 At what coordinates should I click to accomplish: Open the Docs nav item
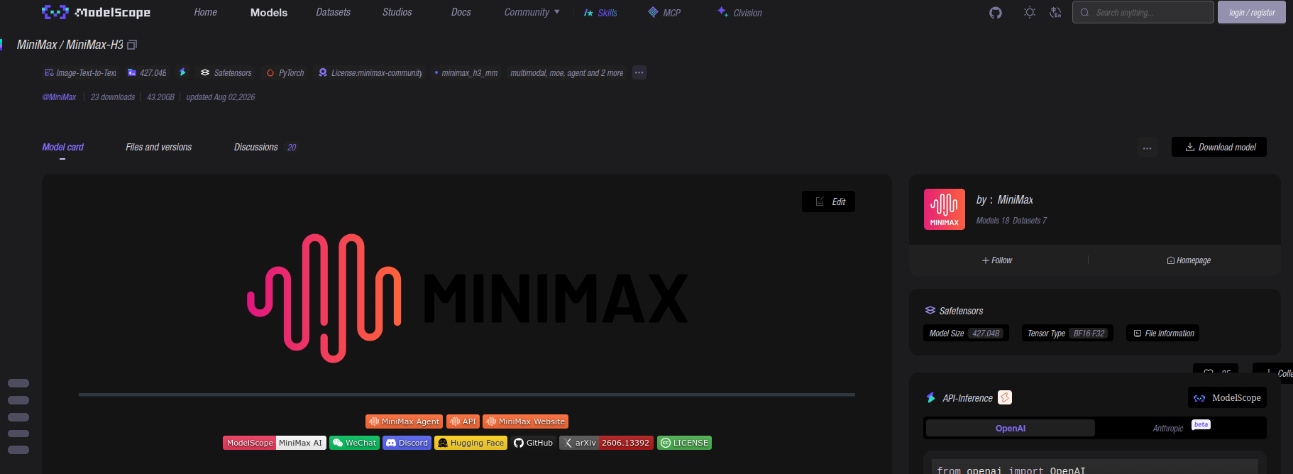[x=461, y=12]
